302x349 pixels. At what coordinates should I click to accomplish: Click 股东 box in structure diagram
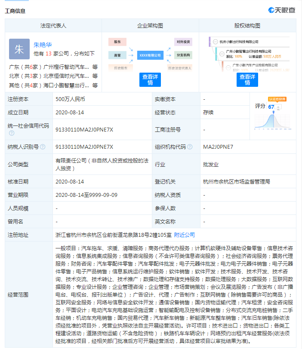point(117,42)
